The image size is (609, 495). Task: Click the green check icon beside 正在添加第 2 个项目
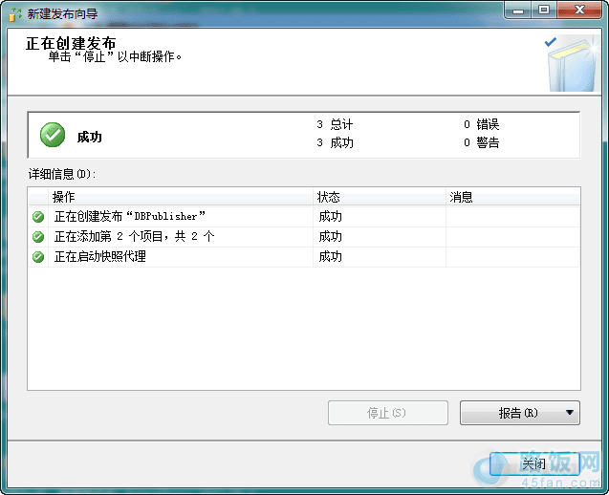point(38,236)
